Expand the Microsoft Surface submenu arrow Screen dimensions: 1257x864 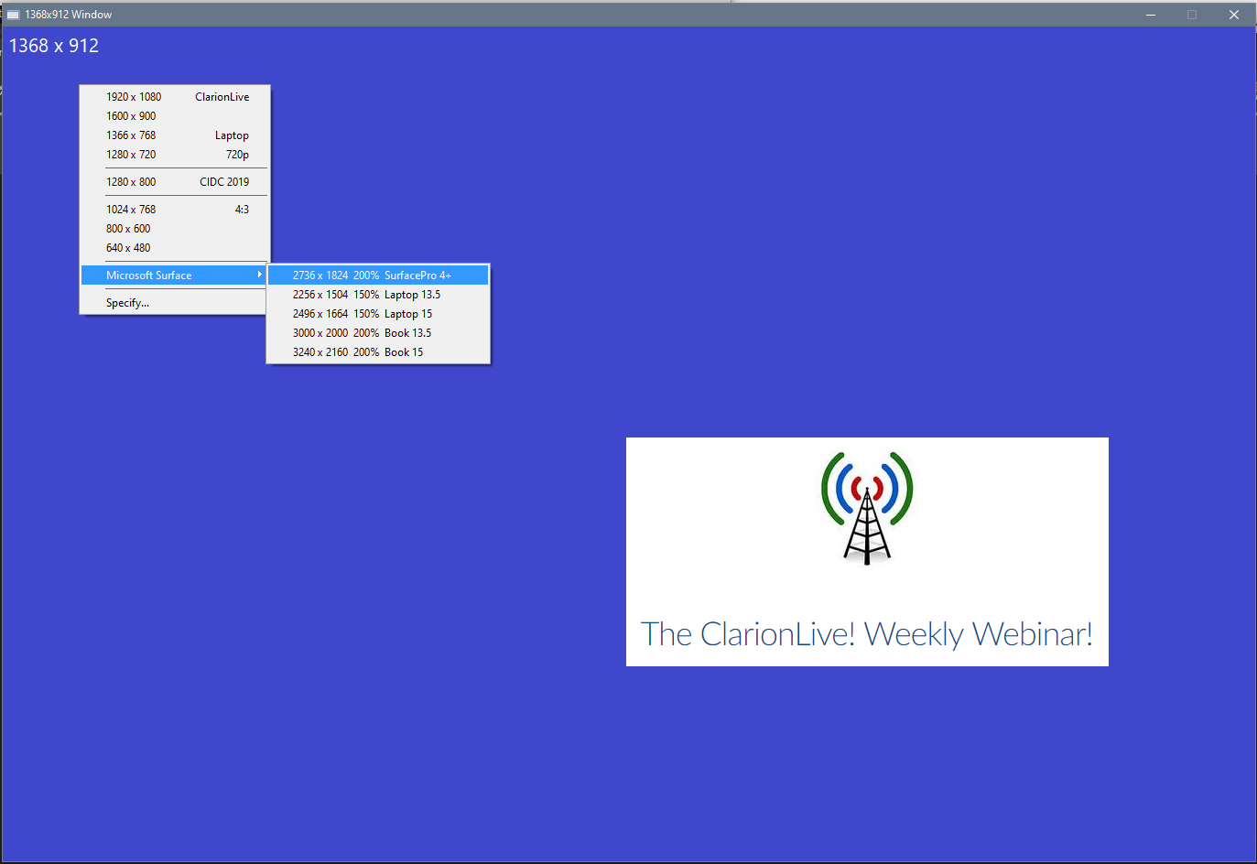[259, 275]
